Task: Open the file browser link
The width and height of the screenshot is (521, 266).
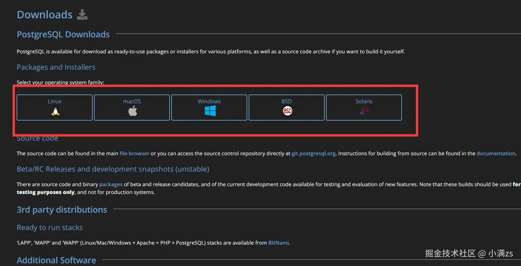Action: (x=134, y=154)
